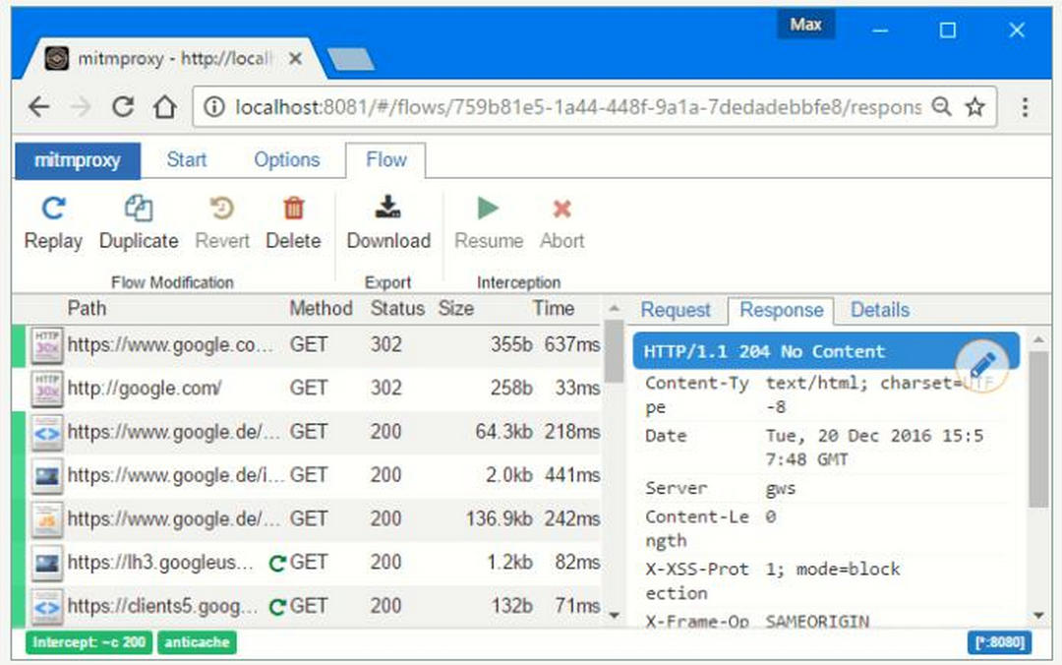Click the Revert icon
Viewport: 1062px width, 665px height.
click(x=222, y=209)
